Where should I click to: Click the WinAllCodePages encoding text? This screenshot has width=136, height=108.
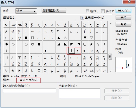pos(87,76)
